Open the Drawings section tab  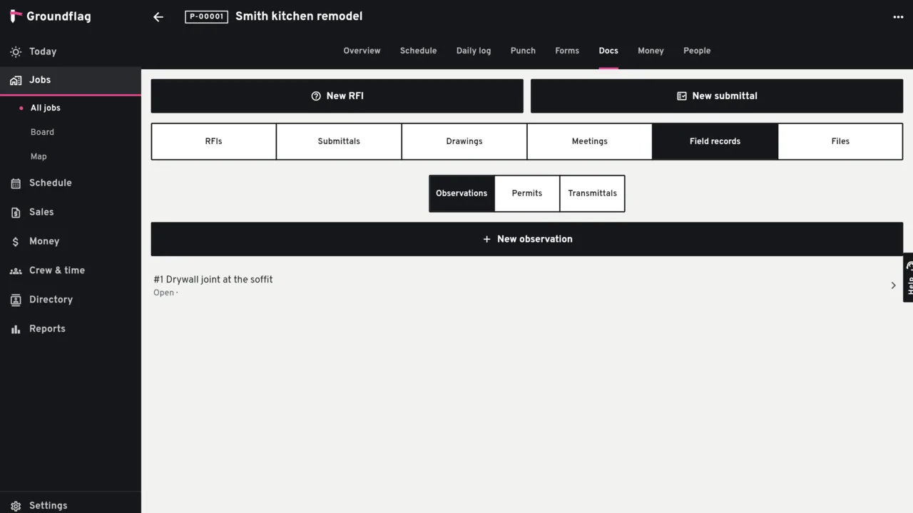pyautogui.click(x=464, y=141)
